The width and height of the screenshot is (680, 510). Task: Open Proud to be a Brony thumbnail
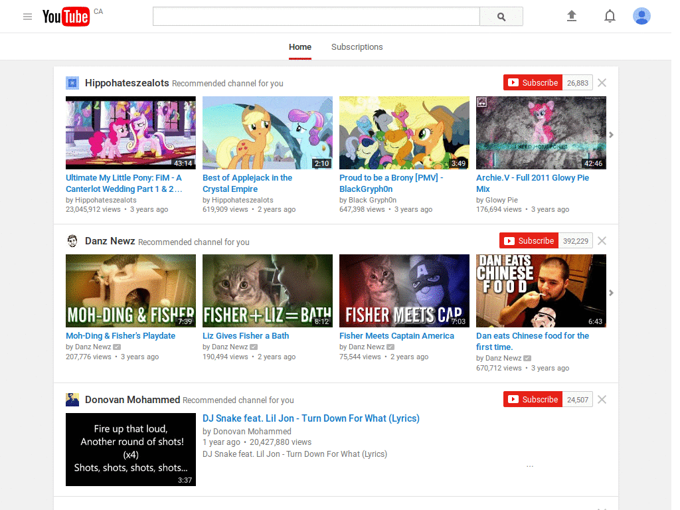point(404,133)
